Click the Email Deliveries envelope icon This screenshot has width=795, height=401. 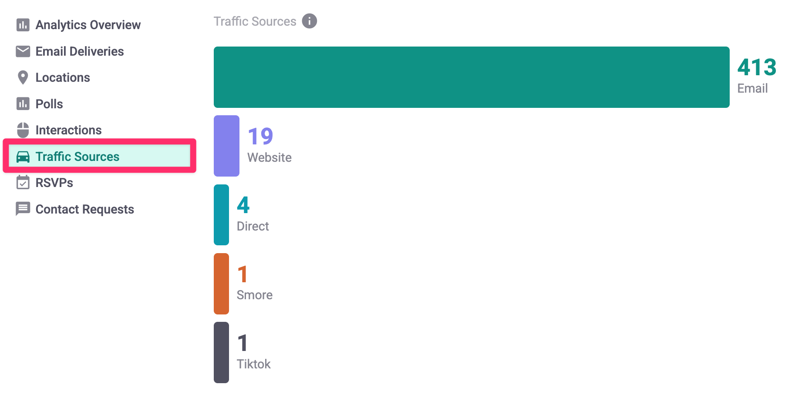click(x=23, y=51)
